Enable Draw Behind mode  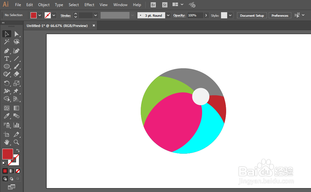click(x=12, y=179)
